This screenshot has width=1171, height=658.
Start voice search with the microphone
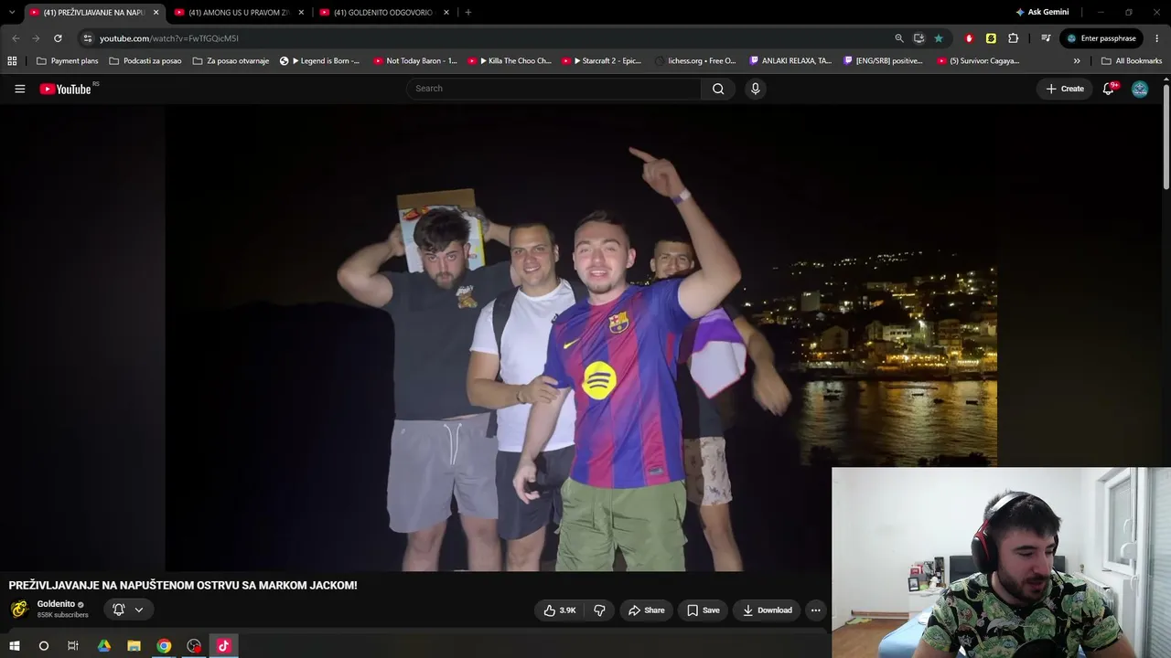click(755, 89)
